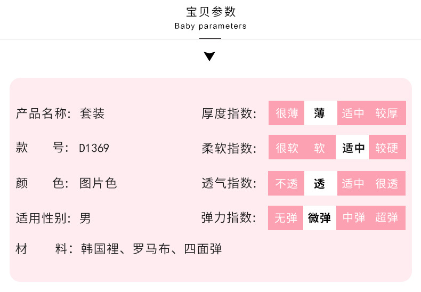Image resolution: width=421 pixels, height=292 pixels.
Task: Click the model number D1369
Action: (94, 148)
